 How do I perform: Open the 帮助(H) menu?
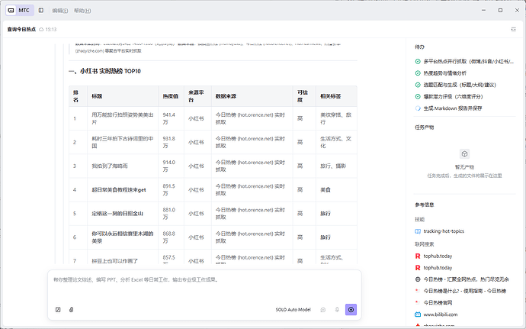coord(82,11)
